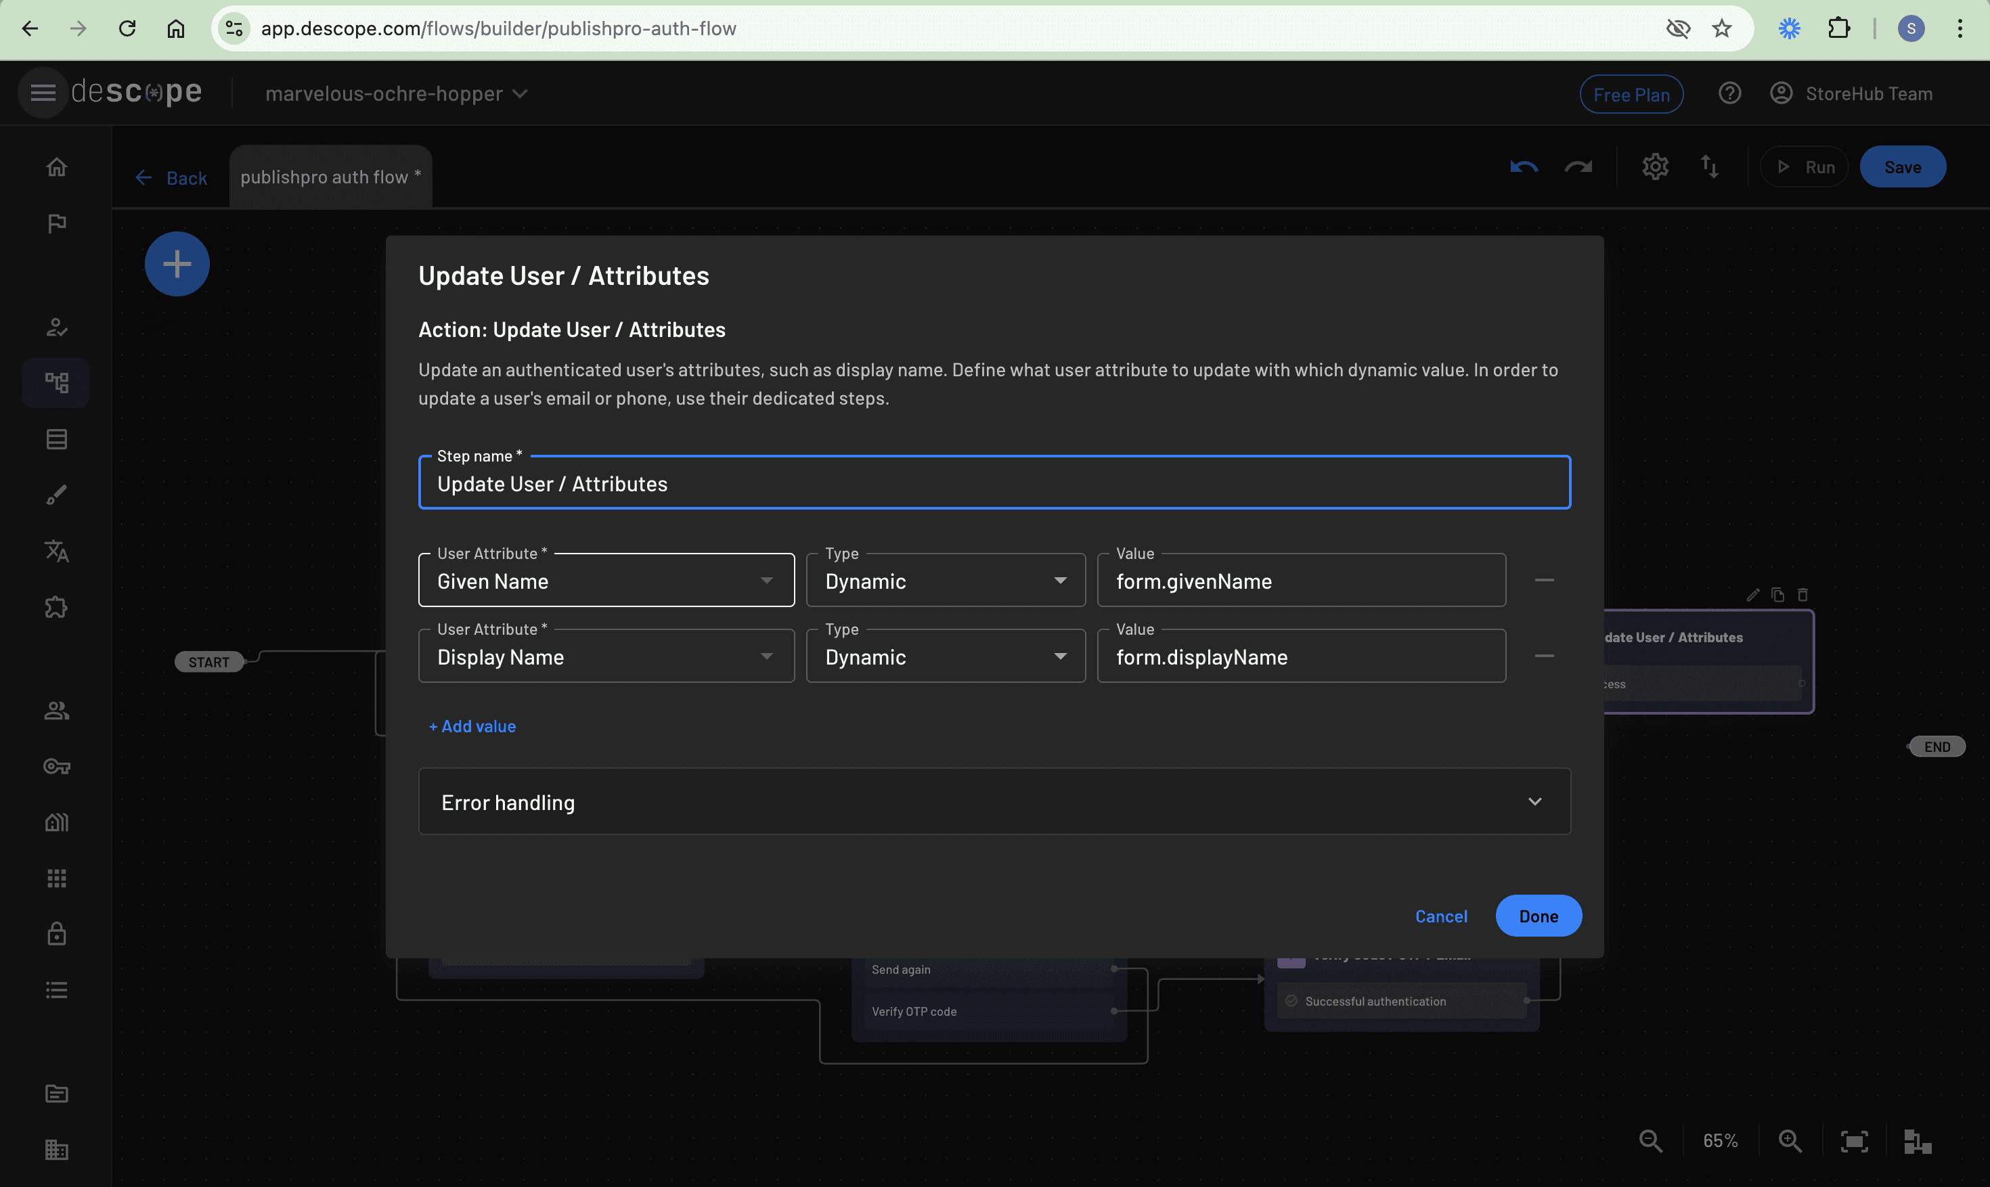Click the undo arrow icon

pyautogui.click(x=1524, y=167)
